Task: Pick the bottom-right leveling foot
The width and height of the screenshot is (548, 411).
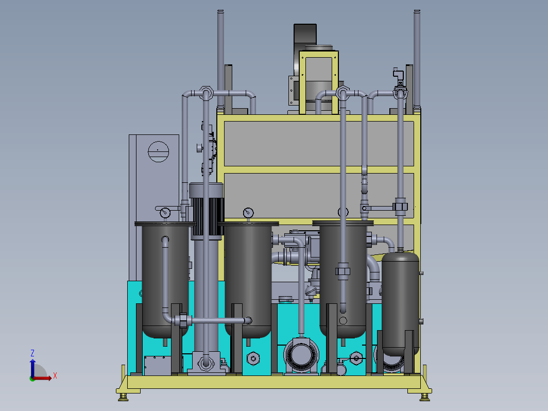Action: coord(424,397)
